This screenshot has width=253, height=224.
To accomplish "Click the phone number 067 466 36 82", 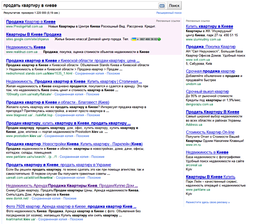I will [x=148, y=39].
